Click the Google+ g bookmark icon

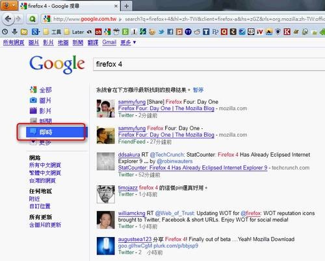tap(35, 32)
